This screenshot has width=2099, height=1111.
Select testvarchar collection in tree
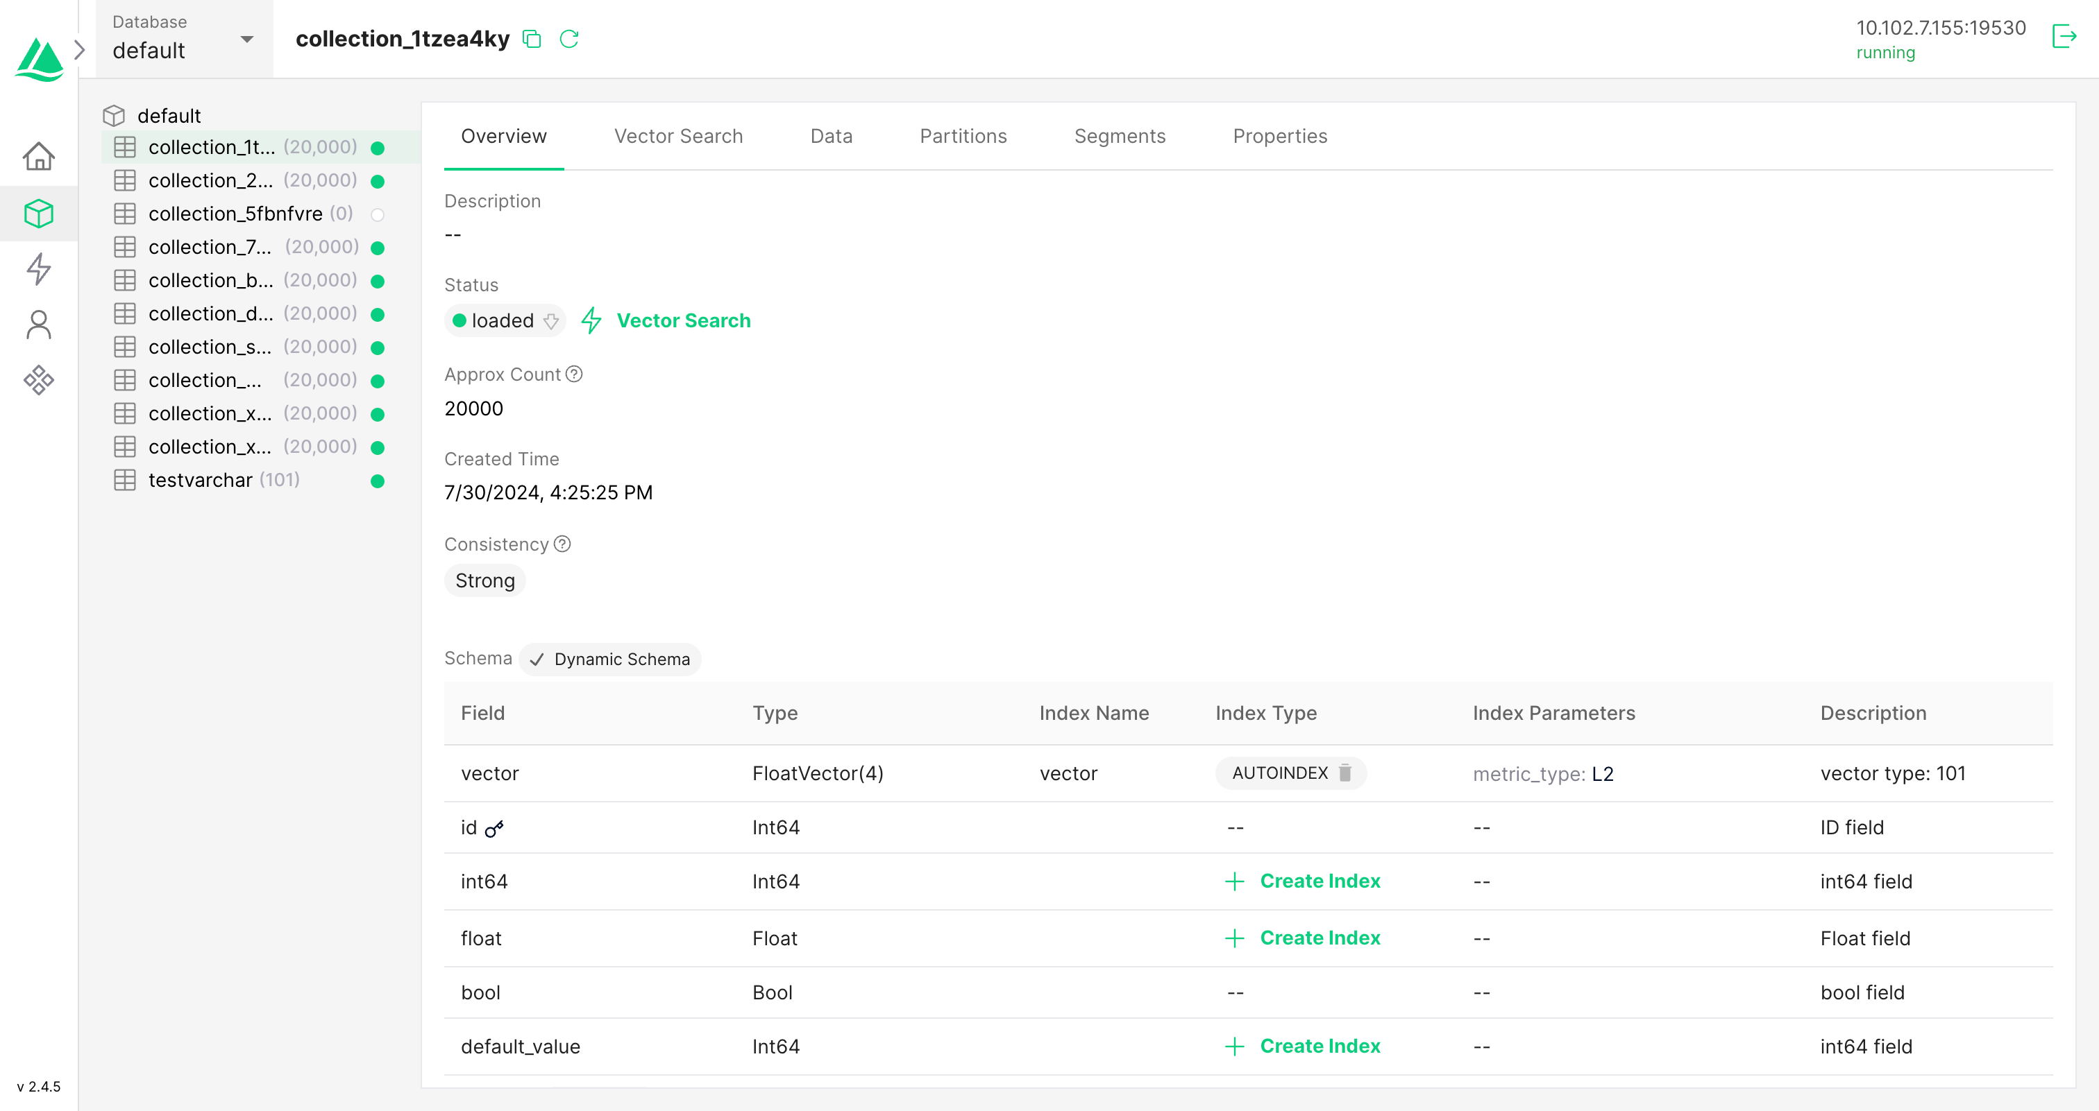tap(201, 480)
